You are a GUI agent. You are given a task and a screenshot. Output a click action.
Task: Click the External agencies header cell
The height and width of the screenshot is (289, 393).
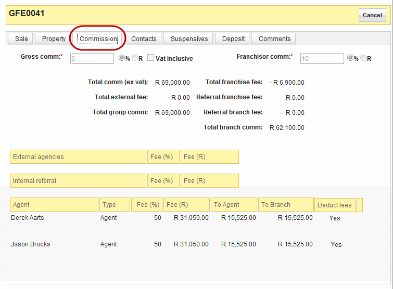coord(78,157)
